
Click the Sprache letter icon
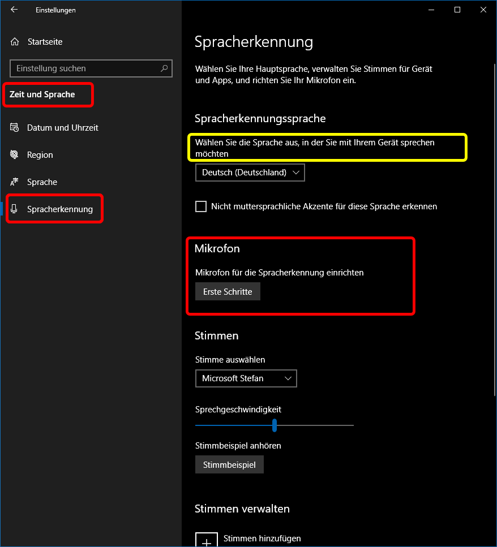coord(15,182)
